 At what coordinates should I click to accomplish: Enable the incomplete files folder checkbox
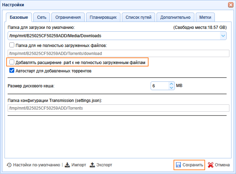pos(12,45)
